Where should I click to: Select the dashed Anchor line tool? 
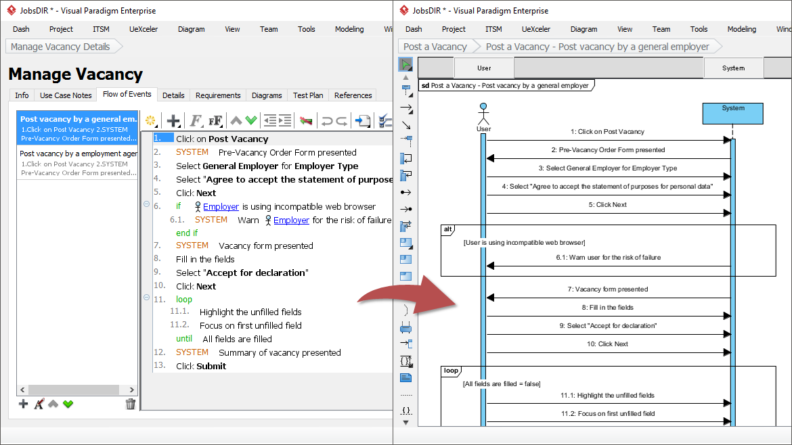point(406,394)
